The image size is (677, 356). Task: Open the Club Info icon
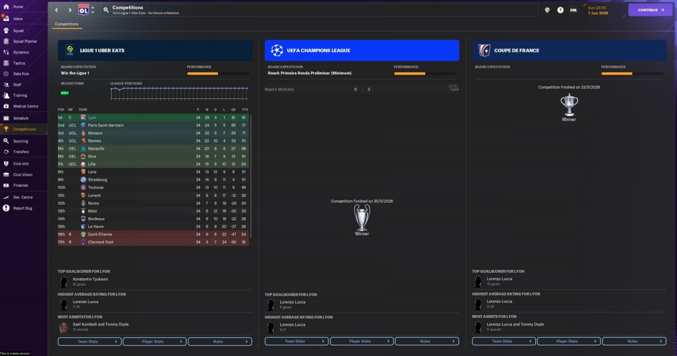pos(6,164)
